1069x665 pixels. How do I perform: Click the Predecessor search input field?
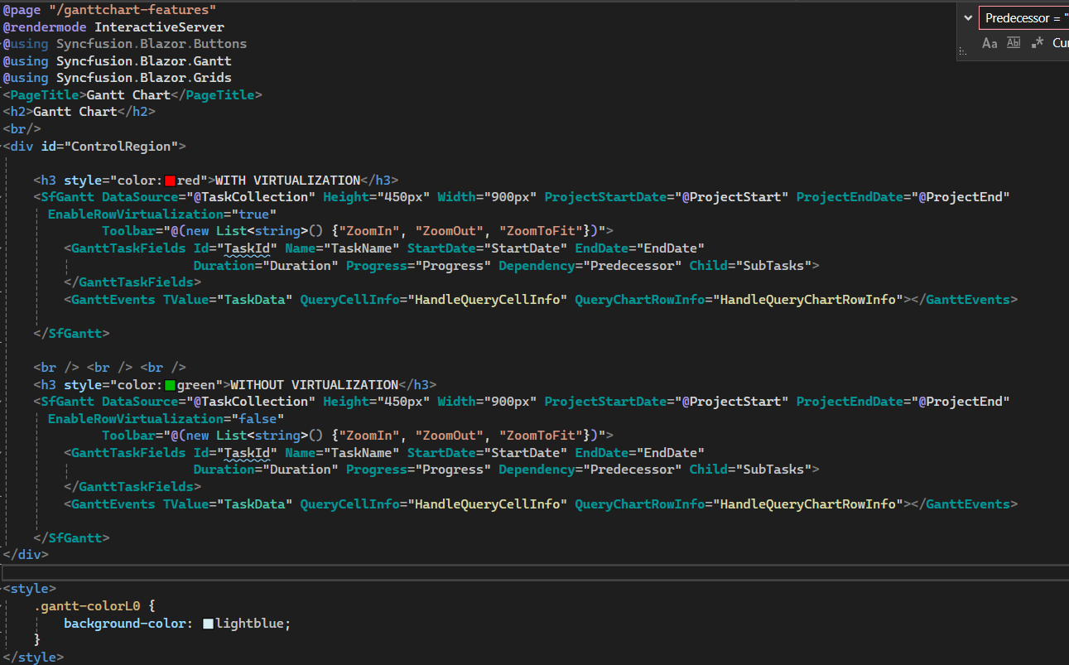tap(1023, 18)
